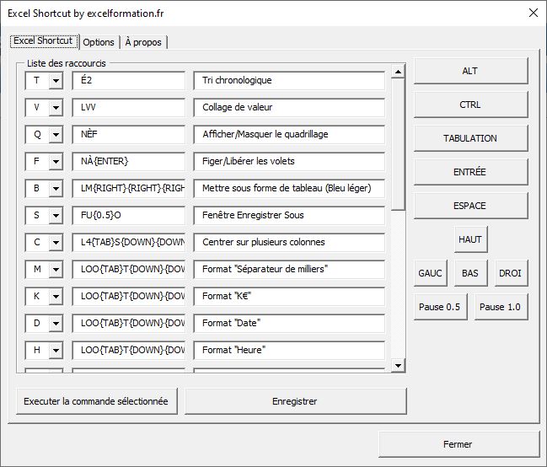
Task: Insert the ESPACE key
Action: click(x=470, y=206)
